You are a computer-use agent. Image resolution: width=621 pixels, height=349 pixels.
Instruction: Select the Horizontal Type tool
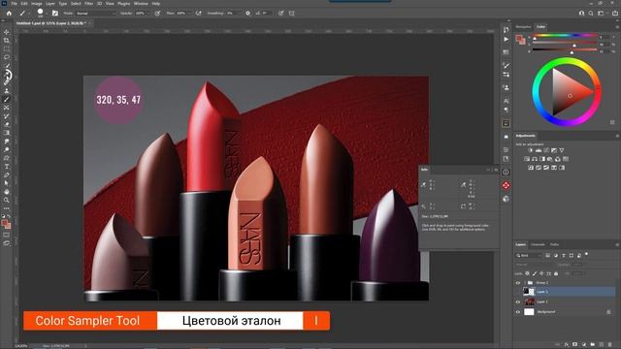[7, 167]
